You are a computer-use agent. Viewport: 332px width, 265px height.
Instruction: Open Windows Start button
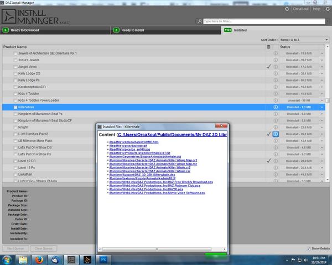(x=7, y=259)
